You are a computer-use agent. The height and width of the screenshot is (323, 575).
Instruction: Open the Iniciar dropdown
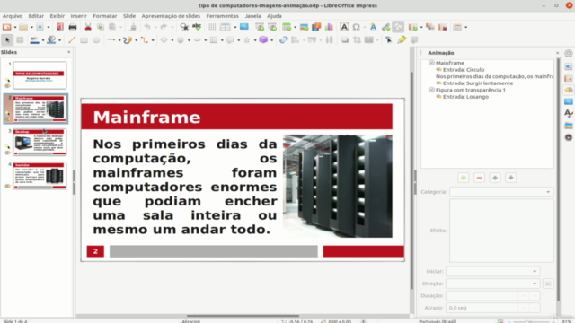coord(493,271)
